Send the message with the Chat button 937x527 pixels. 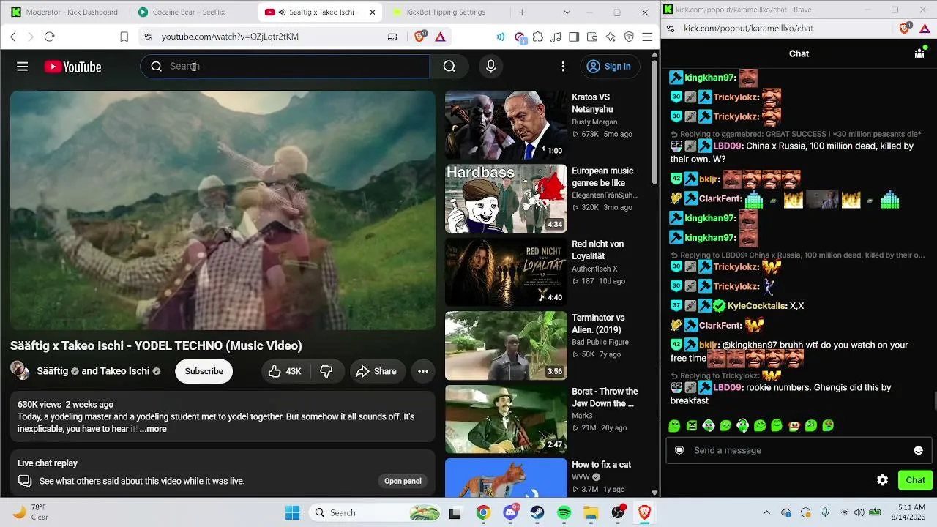tap(915, 480)
